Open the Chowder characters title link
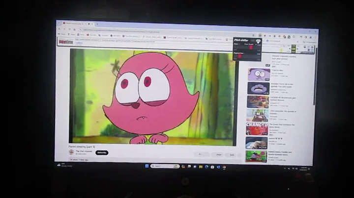 coord(284,57)
